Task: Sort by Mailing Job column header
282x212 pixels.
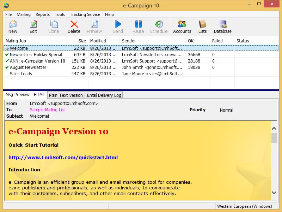Action: pyautogui.click(x=35, y=41)
